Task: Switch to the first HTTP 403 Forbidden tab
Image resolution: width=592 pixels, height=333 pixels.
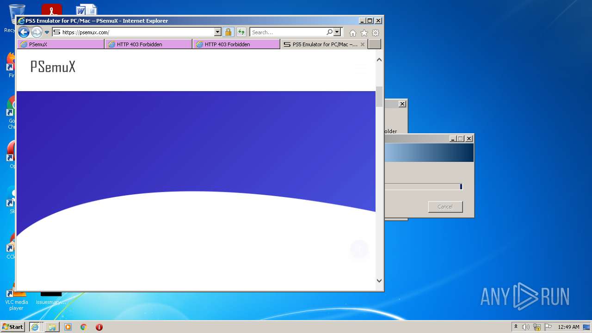Action: pyautogui.click(x=148, y=44)
